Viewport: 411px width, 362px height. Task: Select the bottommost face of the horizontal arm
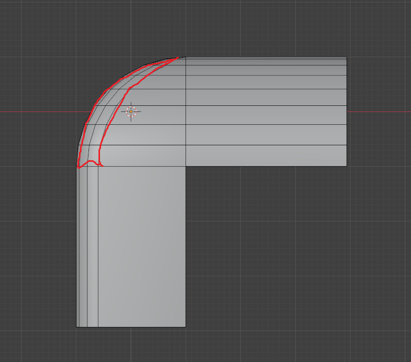click(x=266, y=155)
